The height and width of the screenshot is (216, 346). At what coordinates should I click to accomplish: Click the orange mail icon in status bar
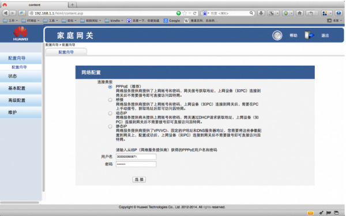310,213
